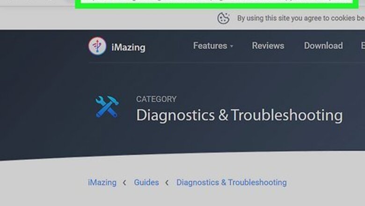This screenshot has height=206, width=365.
Task: Click the wrench and hammer category icon
Action: click(x=107, y=107)
